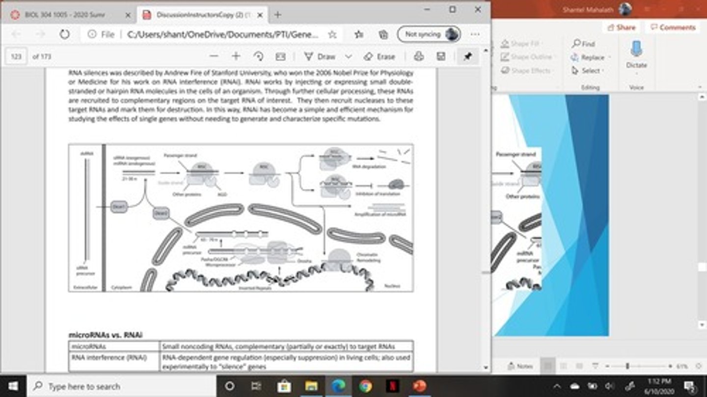Fit slide to current window icon
This screenshot has height=397, width=707.
click(699, 366)
